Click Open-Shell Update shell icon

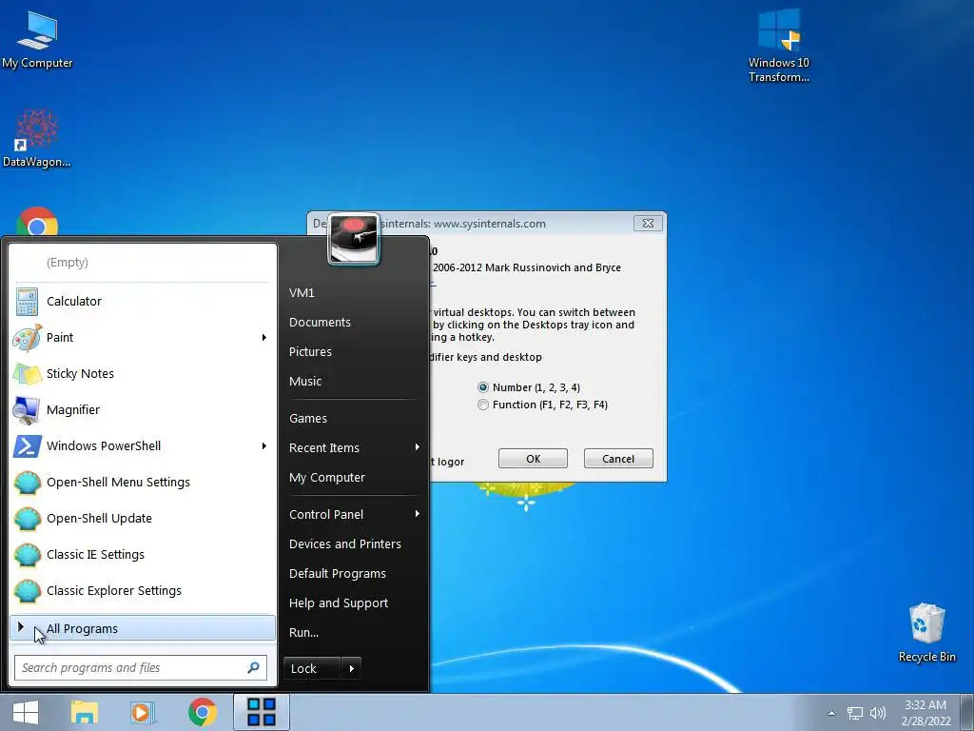click(x=28, y=519)
